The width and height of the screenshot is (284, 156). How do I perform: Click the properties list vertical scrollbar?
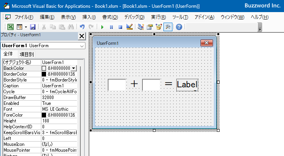[x=80, y=111]
